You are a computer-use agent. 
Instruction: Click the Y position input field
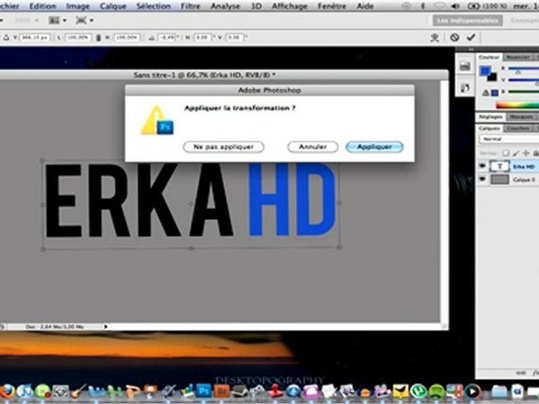(35, 37)
